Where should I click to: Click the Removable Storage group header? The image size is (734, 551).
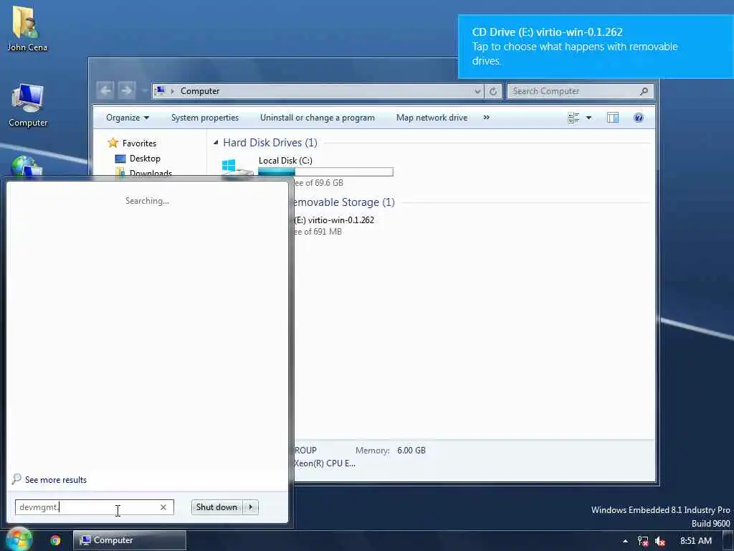[343, 202]
